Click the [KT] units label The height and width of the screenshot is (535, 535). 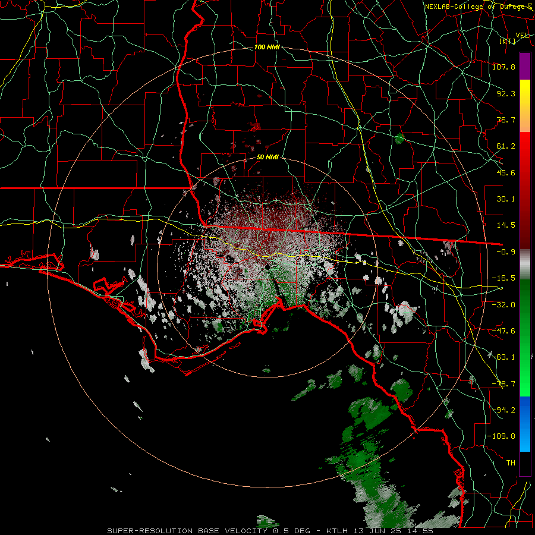tap(508, 41)
